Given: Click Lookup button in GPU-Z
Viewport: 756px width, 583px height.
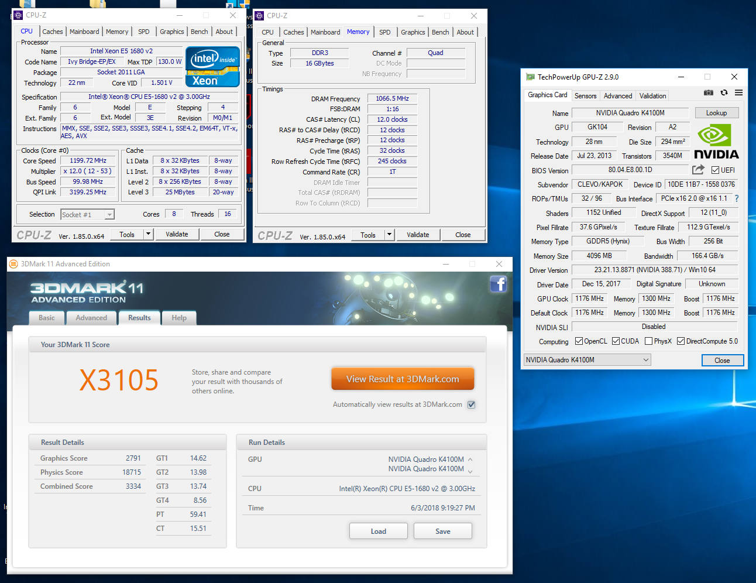Looking at the screenshot, I should [717, 113].
